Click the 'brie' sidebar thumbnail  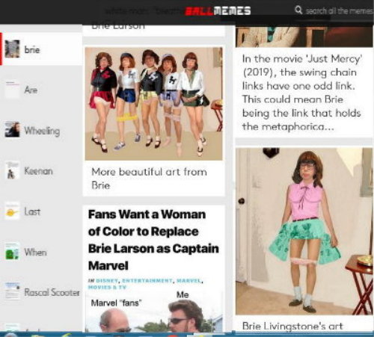click(x=12, y=49)
